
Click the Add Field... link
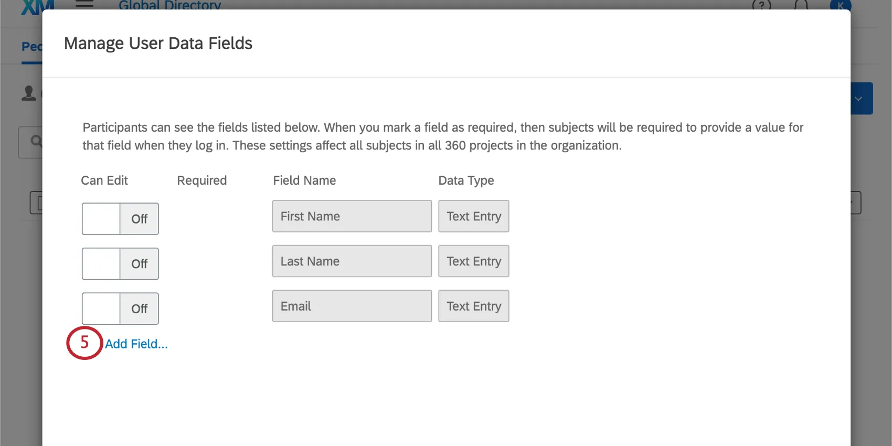136,344
